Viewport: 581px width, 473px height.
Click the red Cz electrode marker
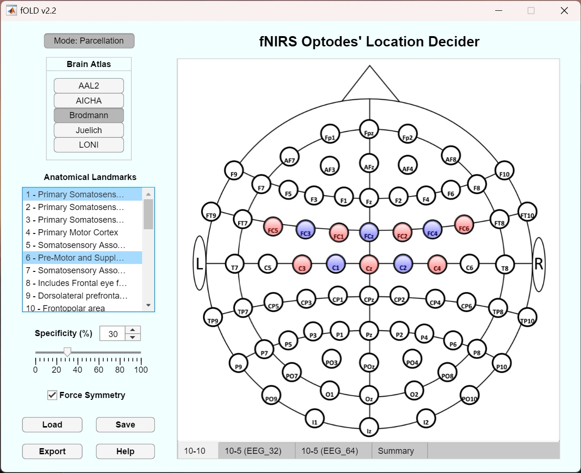[369, 264]
